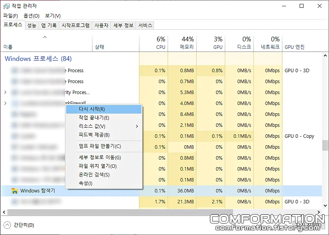Expand the row ending in 'rity Proces...'

tap(5, 92)
